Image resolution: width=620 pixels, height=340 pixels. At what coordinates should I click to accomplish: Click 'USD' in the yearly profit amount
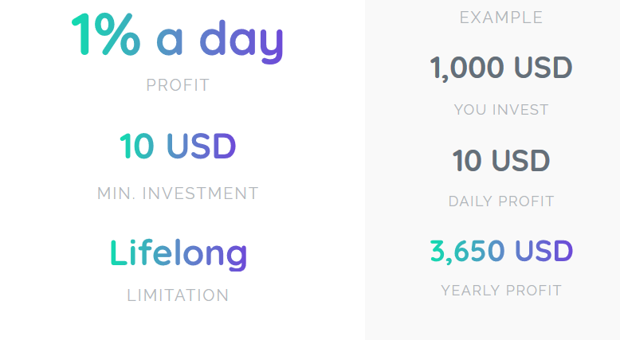(543, 251)
